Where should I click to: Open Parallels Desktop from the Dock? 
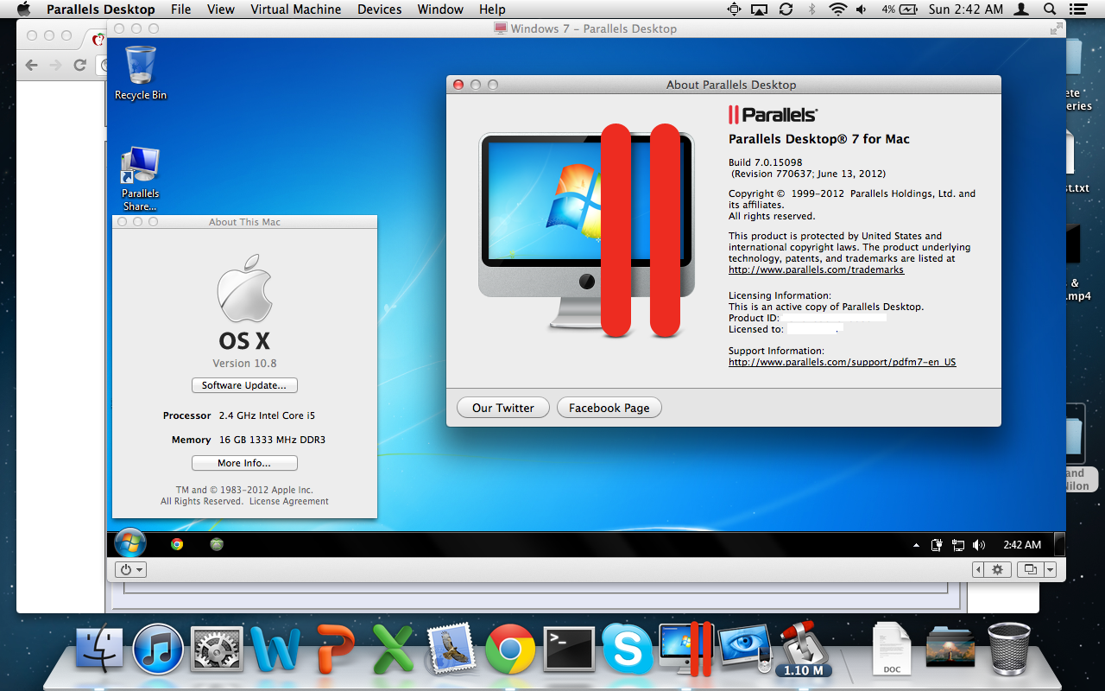(685, 649)
